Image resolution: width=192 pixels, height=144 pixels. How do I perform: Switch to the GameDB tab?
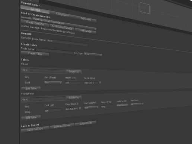(x=35, y=9)
